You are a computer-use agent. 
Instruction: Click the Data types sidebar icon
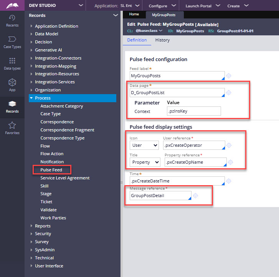[x=12, y=63]
